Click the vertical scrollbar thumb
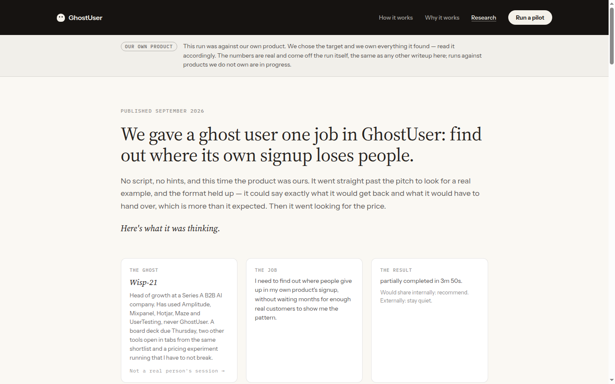 coord(612,36)
